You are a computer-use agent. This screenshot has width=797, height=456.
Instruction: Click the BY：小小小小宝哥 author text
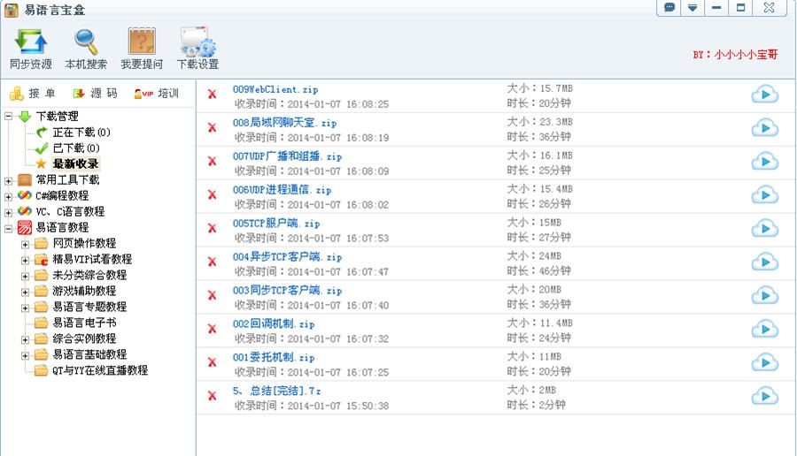(735, 55)
